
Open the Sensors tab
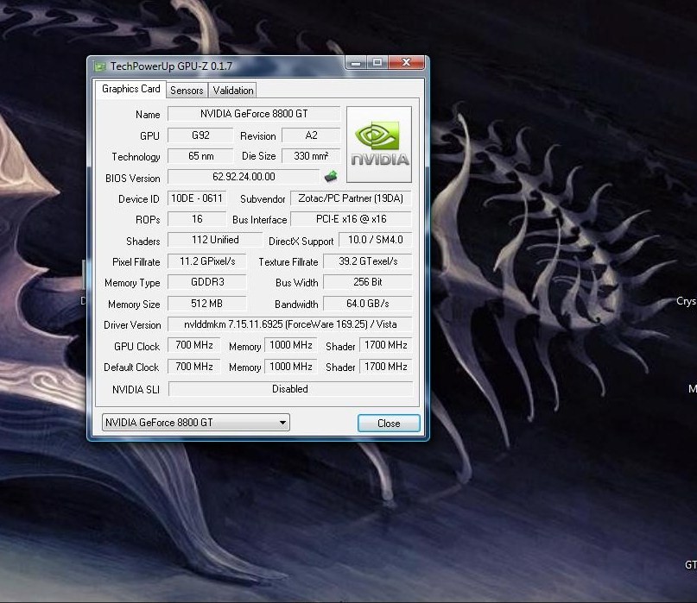click(x=187, y=90)
